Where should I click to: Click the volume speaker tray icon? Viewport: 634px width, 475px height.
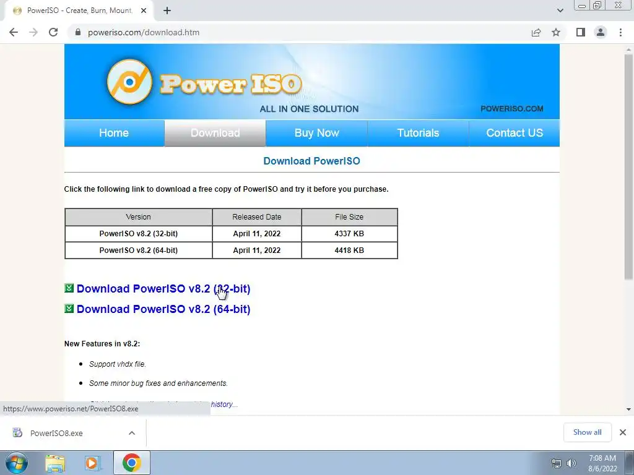point(571,463)
